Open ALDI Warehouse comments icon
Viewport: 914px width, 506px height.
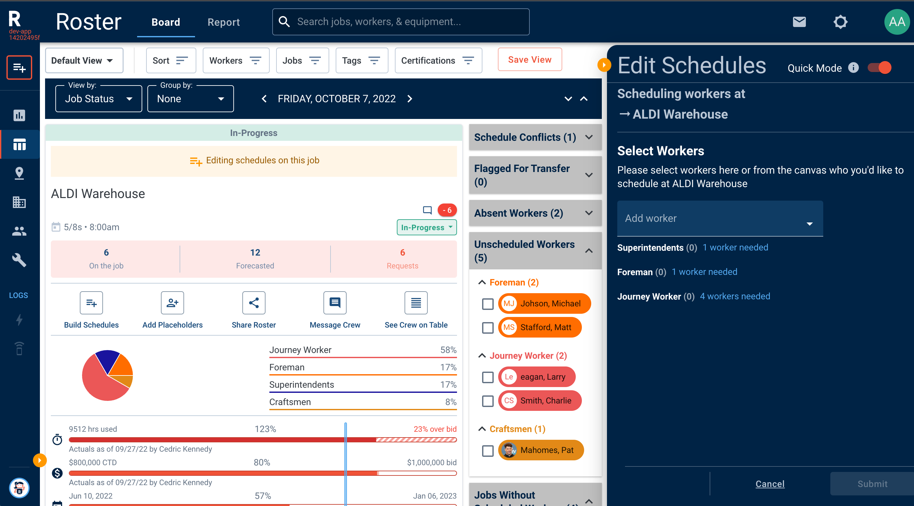(427, 211)
